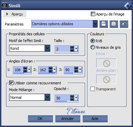Open screen angle 3 slider popup
Screen dimensions: 133x127
(80, 70)
